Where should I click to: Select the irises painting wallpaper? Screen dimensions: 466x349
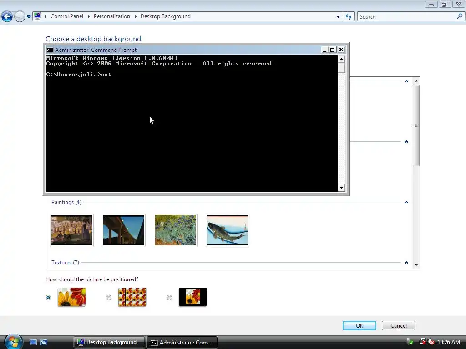tap(175, 230)
